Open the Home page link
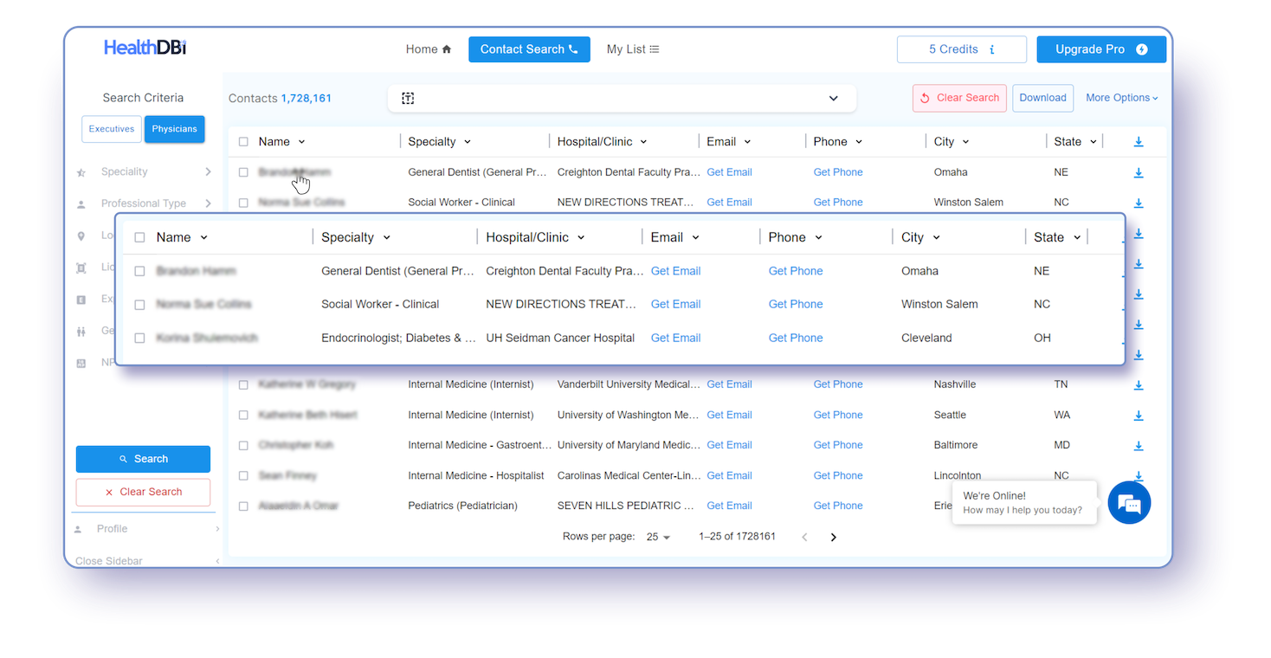Screen dimensions: 1271x658 click(429, 49)
